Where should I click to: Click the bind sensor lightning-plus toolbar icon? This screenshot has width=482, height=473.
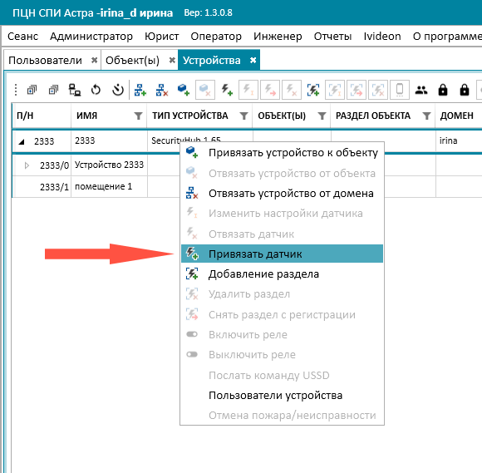click(x=227, y=90)
